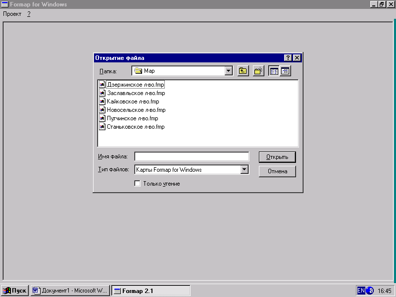Click the help question mark in dialog title

click(x=288, y=58)
